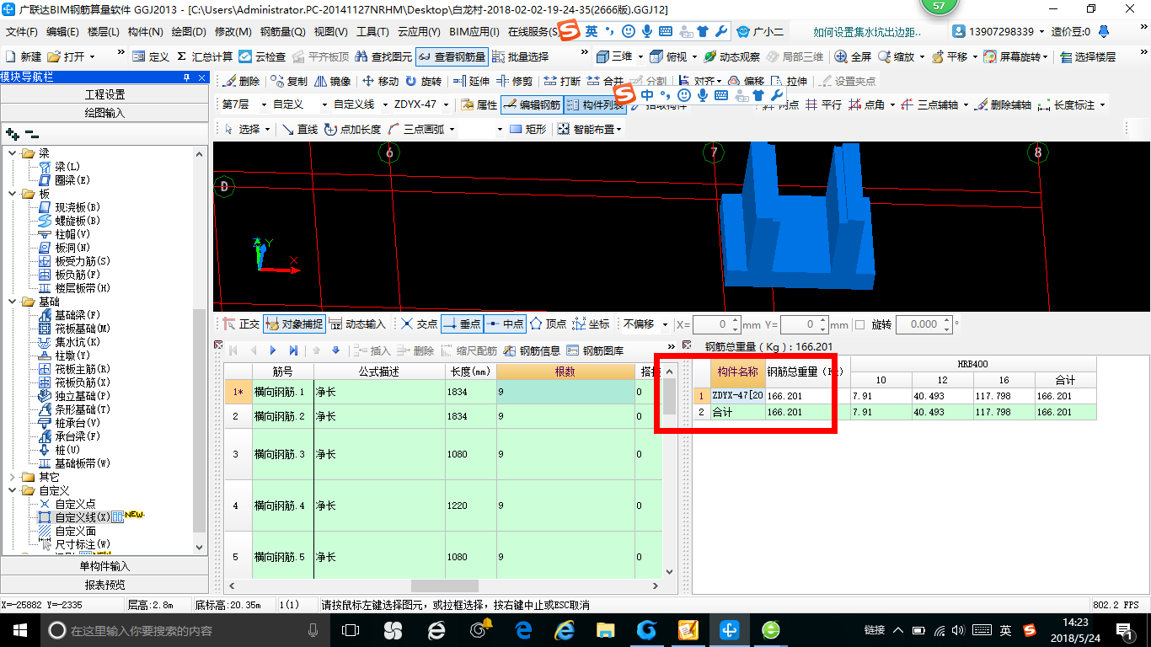This screenshot has height=647, width=1151.
Task: Click the 单构件输入 single component button
Action: click(104, 566)
